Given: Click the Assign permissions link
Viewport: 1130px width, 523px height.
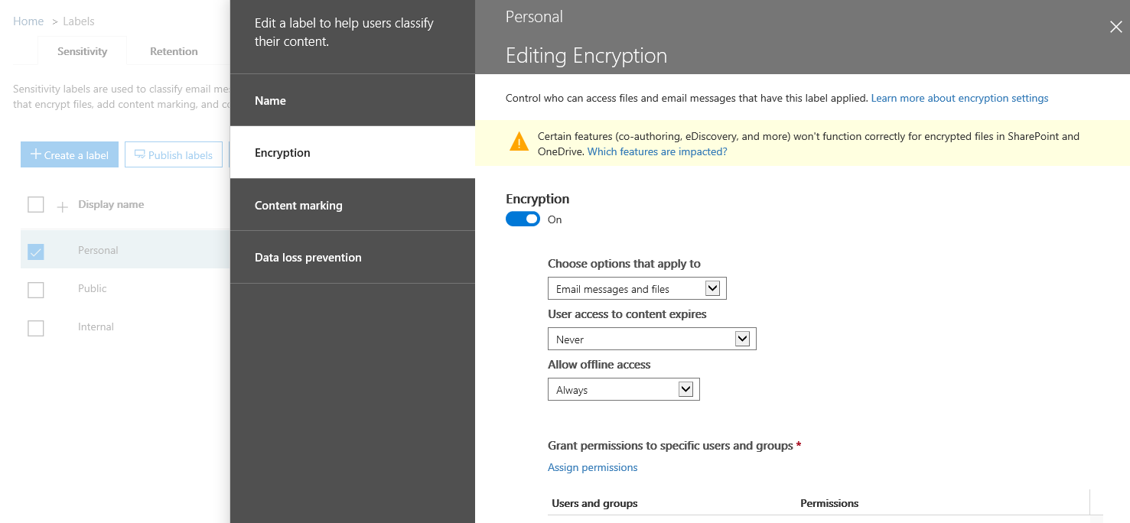Looking at the screenshot, I should [592, 467].
